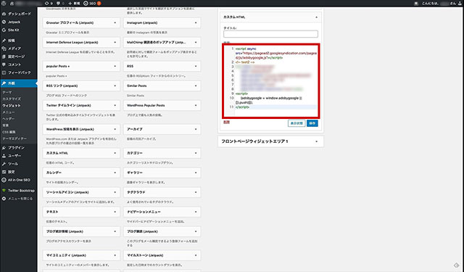The image size is (464, 272).
Task: Click the All in One SEO icon
Action: 4,180
